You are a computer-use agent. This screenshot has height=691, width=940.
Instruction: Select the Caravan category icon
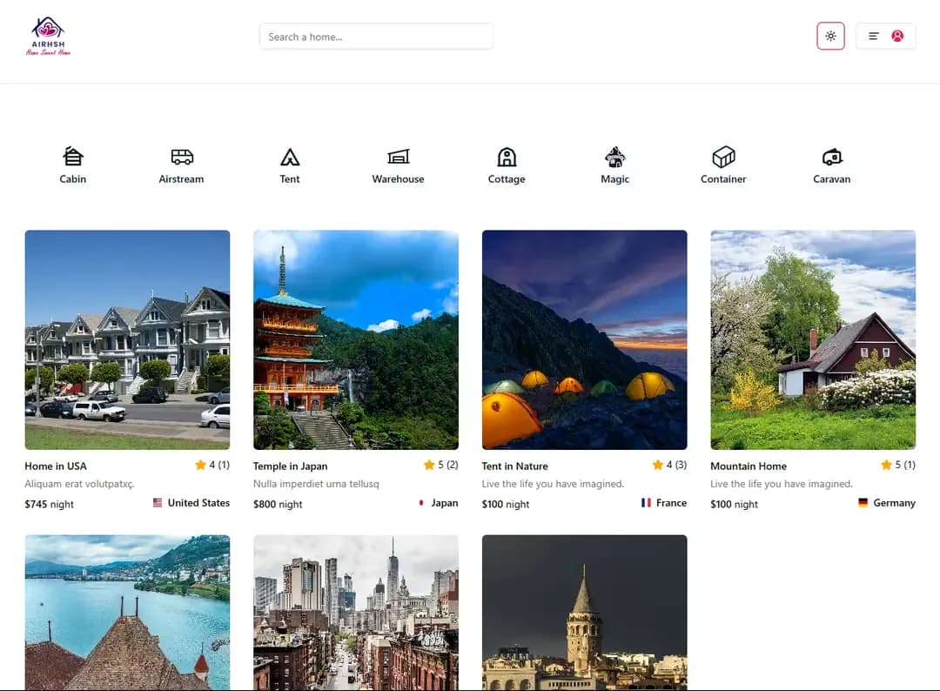(x=832, y=157)
